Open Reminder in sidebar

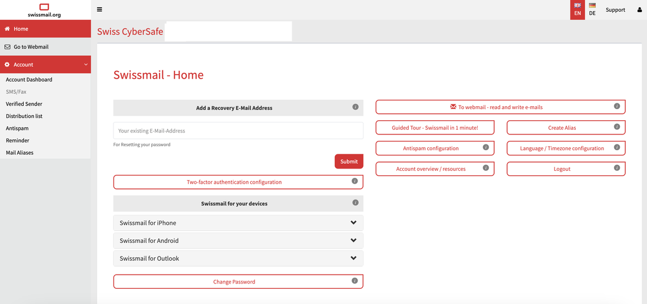point(17,140)
